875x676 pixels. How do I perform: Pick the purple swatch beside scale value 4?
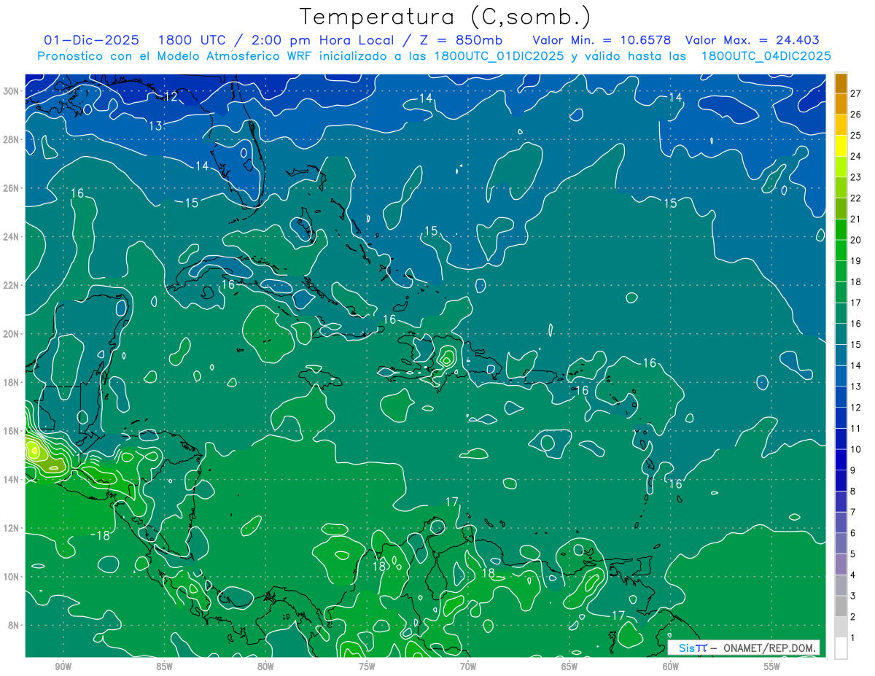point(841,564)
